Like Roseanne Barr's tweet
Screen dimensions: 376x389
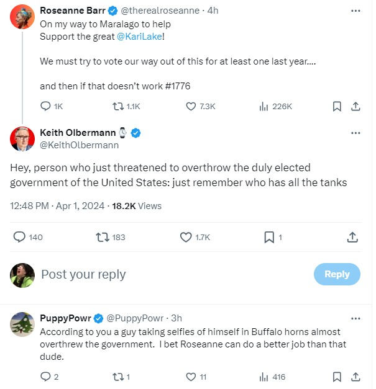tap(191, 106)
